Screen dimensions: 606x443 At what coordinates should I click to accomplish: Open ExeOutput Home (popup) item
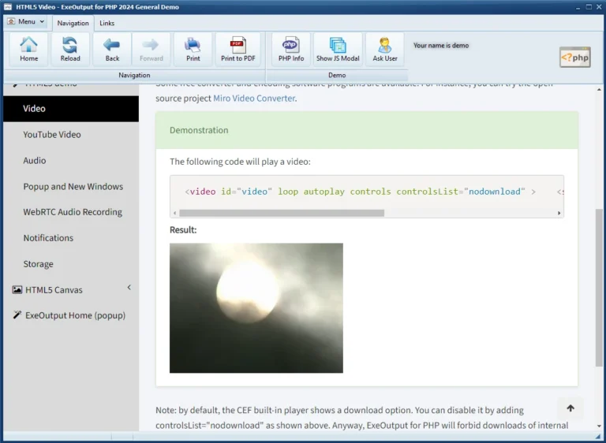pyautogui.click(x=75, y=315)
